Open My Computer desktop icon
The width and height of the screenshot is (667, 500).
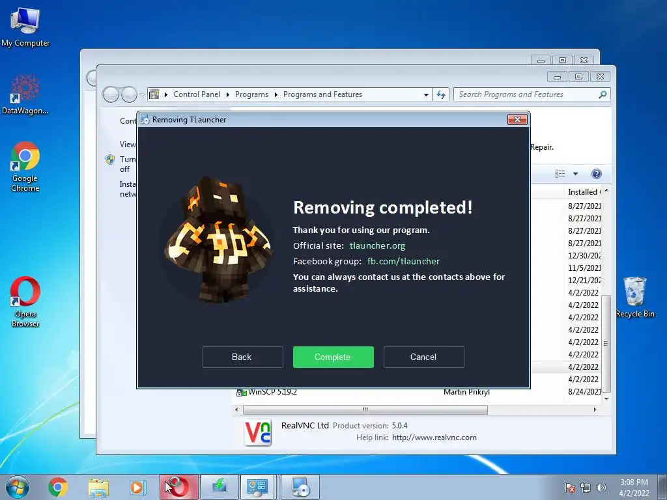(25, 27)
